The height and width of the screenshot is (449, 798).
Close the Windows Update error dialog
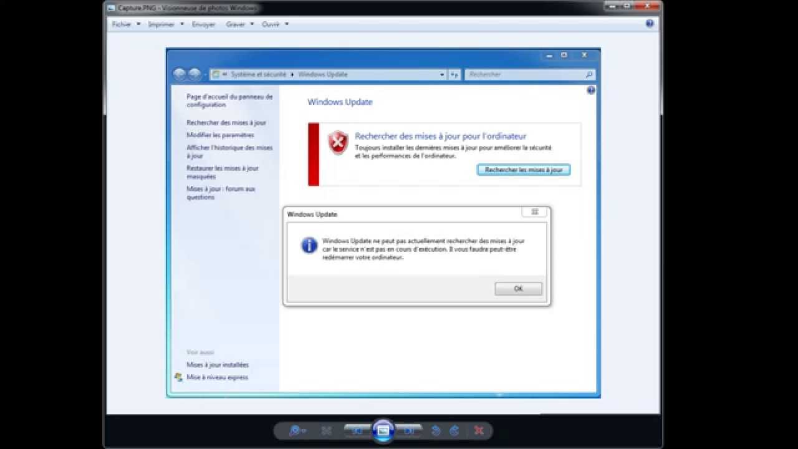tap(534, 212)
